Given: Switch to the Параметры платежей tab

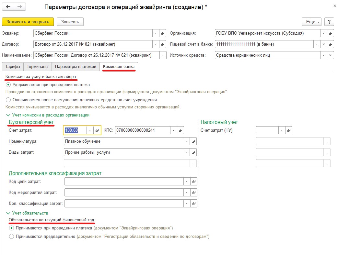Looking at the screenshot, I should [76, 66].
